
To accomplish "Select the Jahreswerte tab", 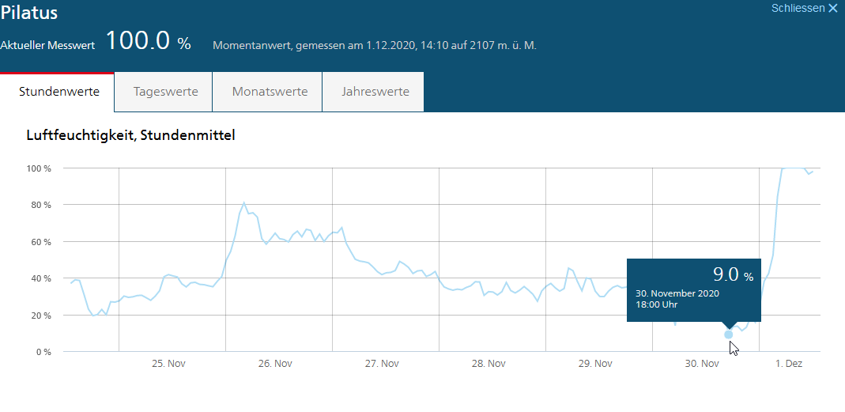I will coord(375,92).
